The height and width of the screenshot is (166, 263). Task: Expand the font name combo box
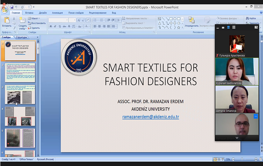67,20
